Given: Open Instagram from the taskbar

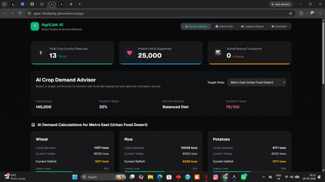Looking at the screenshot, I should [216, 177].
